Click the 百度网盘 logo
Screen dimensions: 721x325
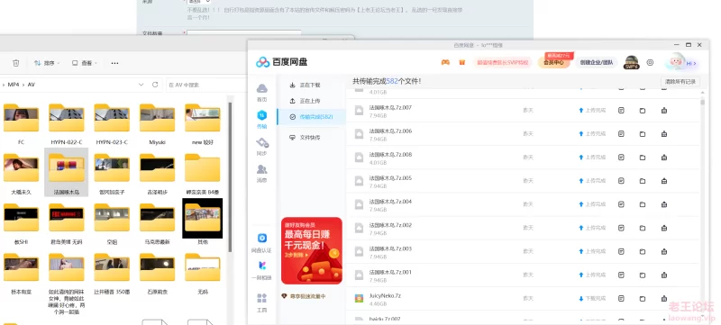[x=282, y=62]
